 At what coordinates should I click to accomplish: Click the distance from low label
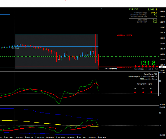(139, 17)
